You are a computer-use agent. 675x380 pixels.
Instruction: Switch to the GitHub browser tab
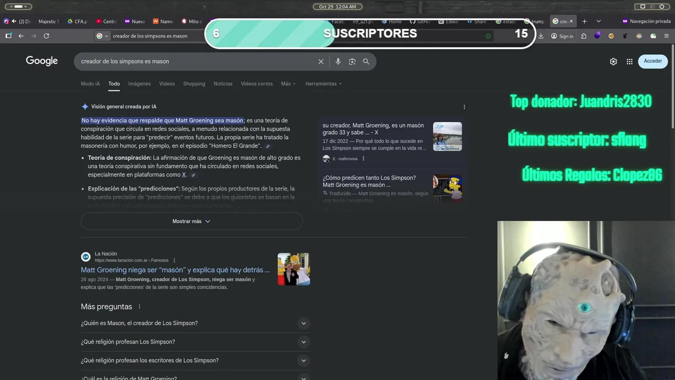point(421,21)
